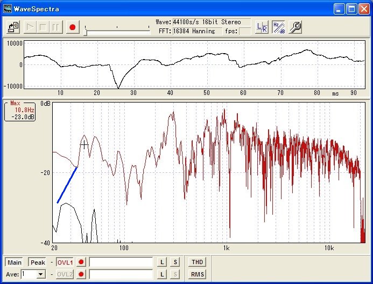Toggle the Hz/dB axis scale icon

278,27
